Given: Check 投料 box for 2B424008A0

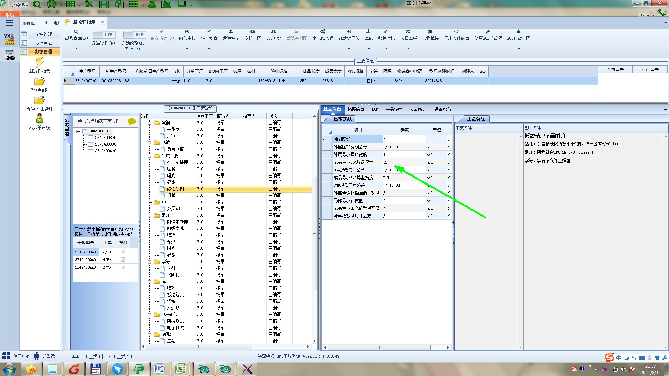Looking at the screenshot, I should point(123,252).
